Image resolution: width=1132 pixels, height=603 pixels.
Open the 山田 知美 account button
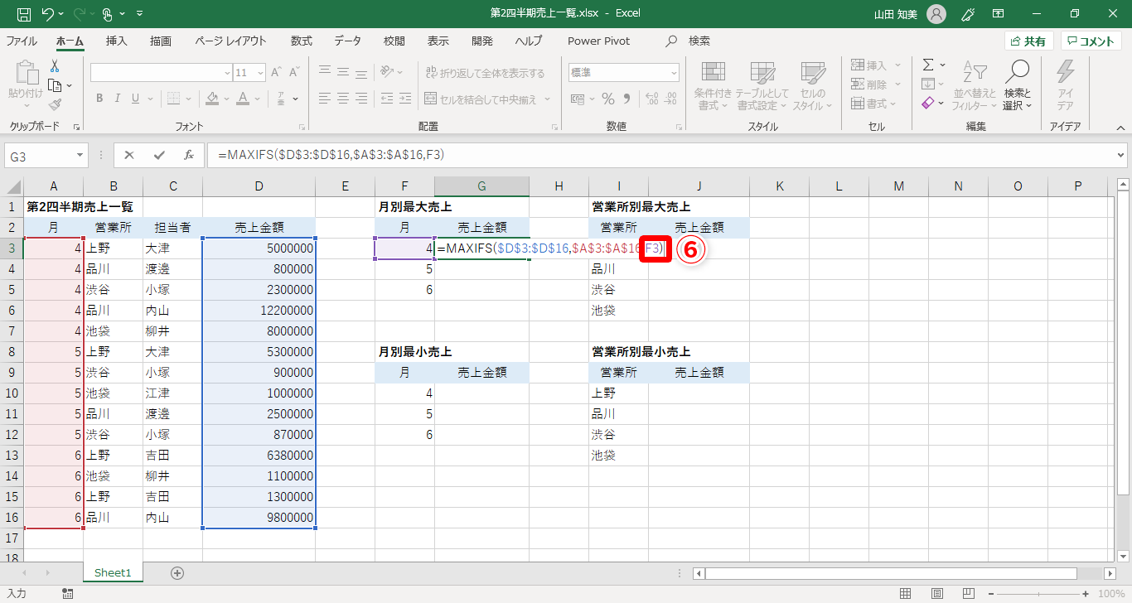(x=910, y=14)
